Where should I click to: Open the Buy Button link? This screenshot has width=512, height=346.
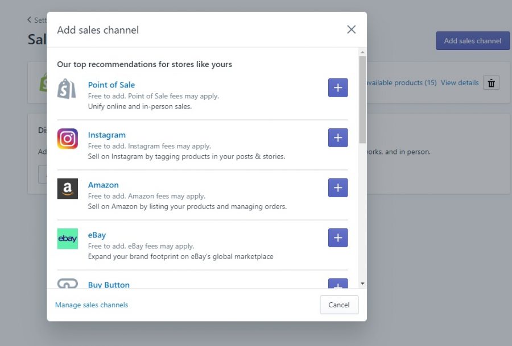[x=109, y=285]
